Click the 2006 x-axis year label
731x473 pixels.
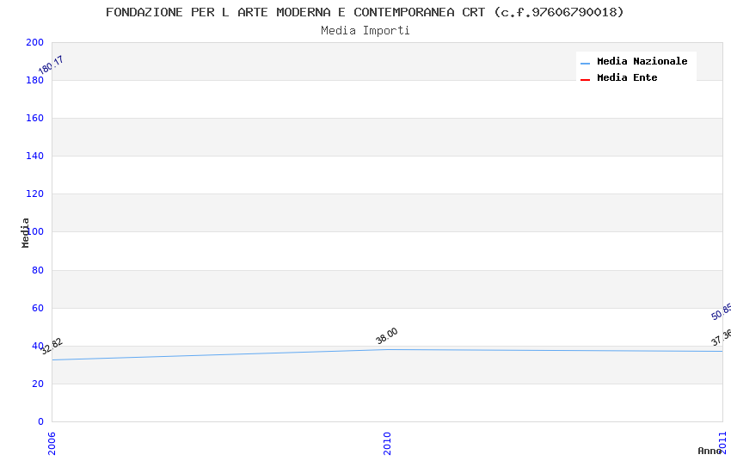52,443
